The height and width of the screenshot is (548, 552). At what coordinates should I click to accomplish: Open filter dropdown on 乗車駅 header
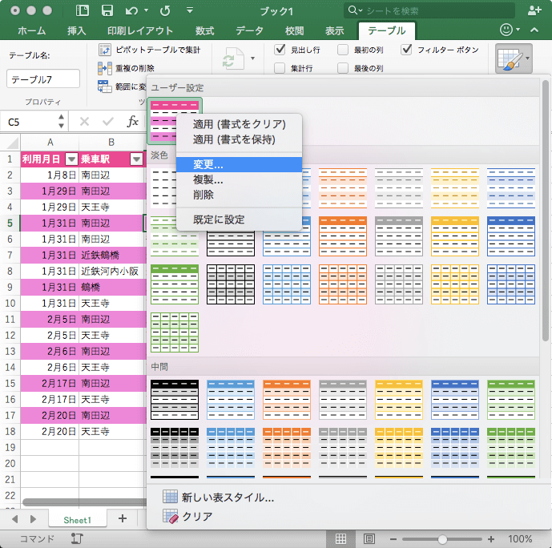(136, 159)
